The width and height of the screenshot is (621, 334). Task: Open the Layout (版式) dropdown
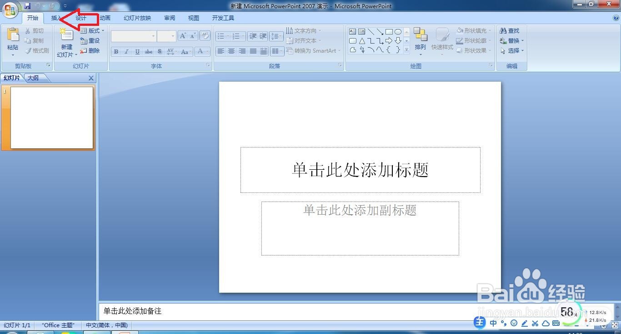[92, 31]
